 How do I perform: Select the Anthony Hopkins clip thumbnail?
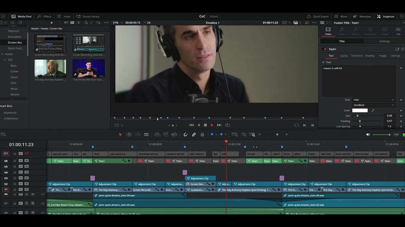(x=50, y=68)
